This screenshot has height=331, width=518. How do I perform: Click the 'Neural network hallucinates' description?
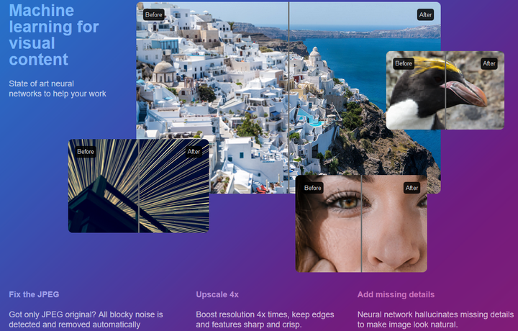(x=435, y=319)
